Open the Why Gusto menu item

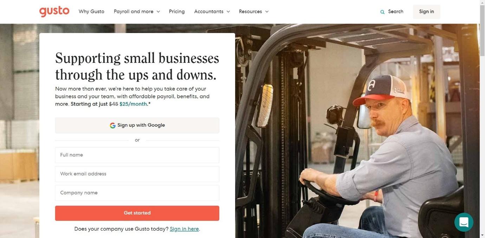[91, 12]
